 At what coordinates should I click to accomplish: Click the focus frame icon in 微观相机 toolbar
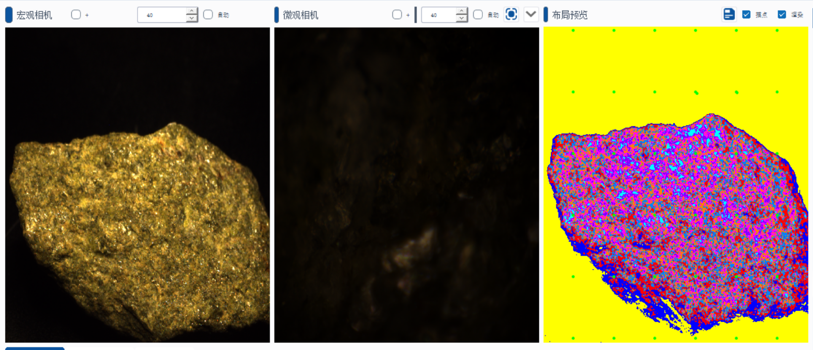pyautogui.click(x=511, y=14)
